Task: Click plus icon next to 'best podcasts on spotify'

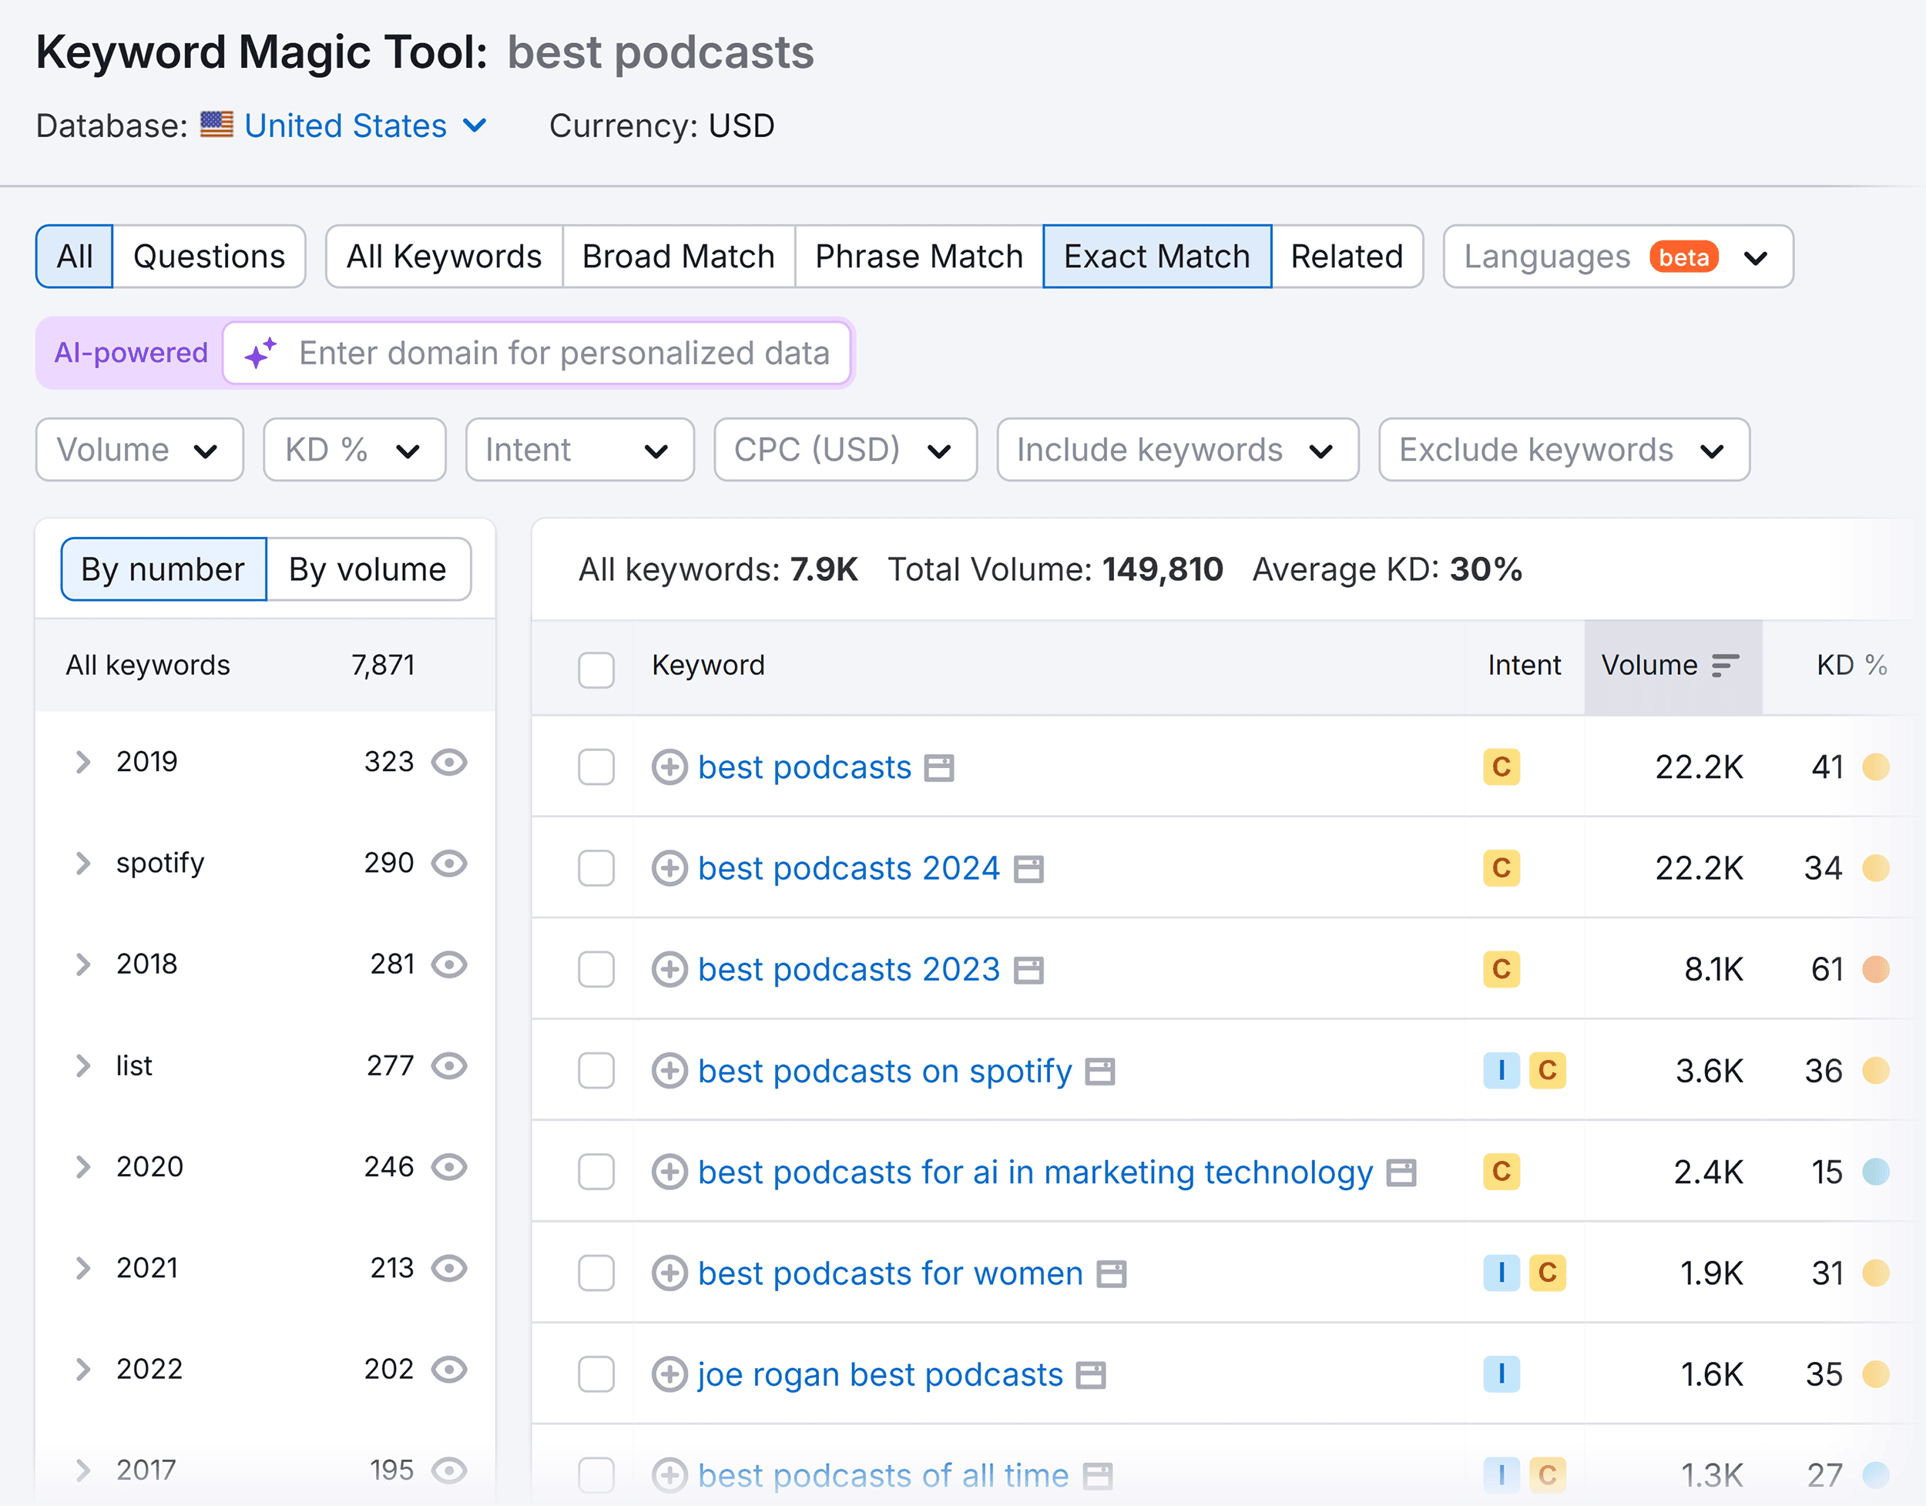Action: pyautogui.click(x=669, y=1071)
